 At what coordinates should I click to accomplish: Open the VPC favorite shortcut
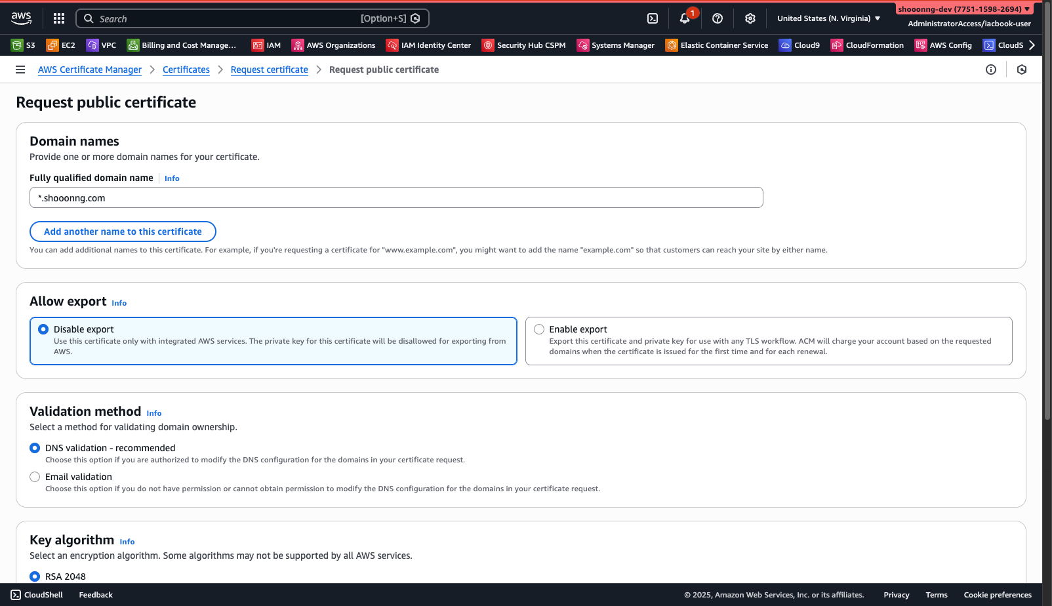point(102,45)
